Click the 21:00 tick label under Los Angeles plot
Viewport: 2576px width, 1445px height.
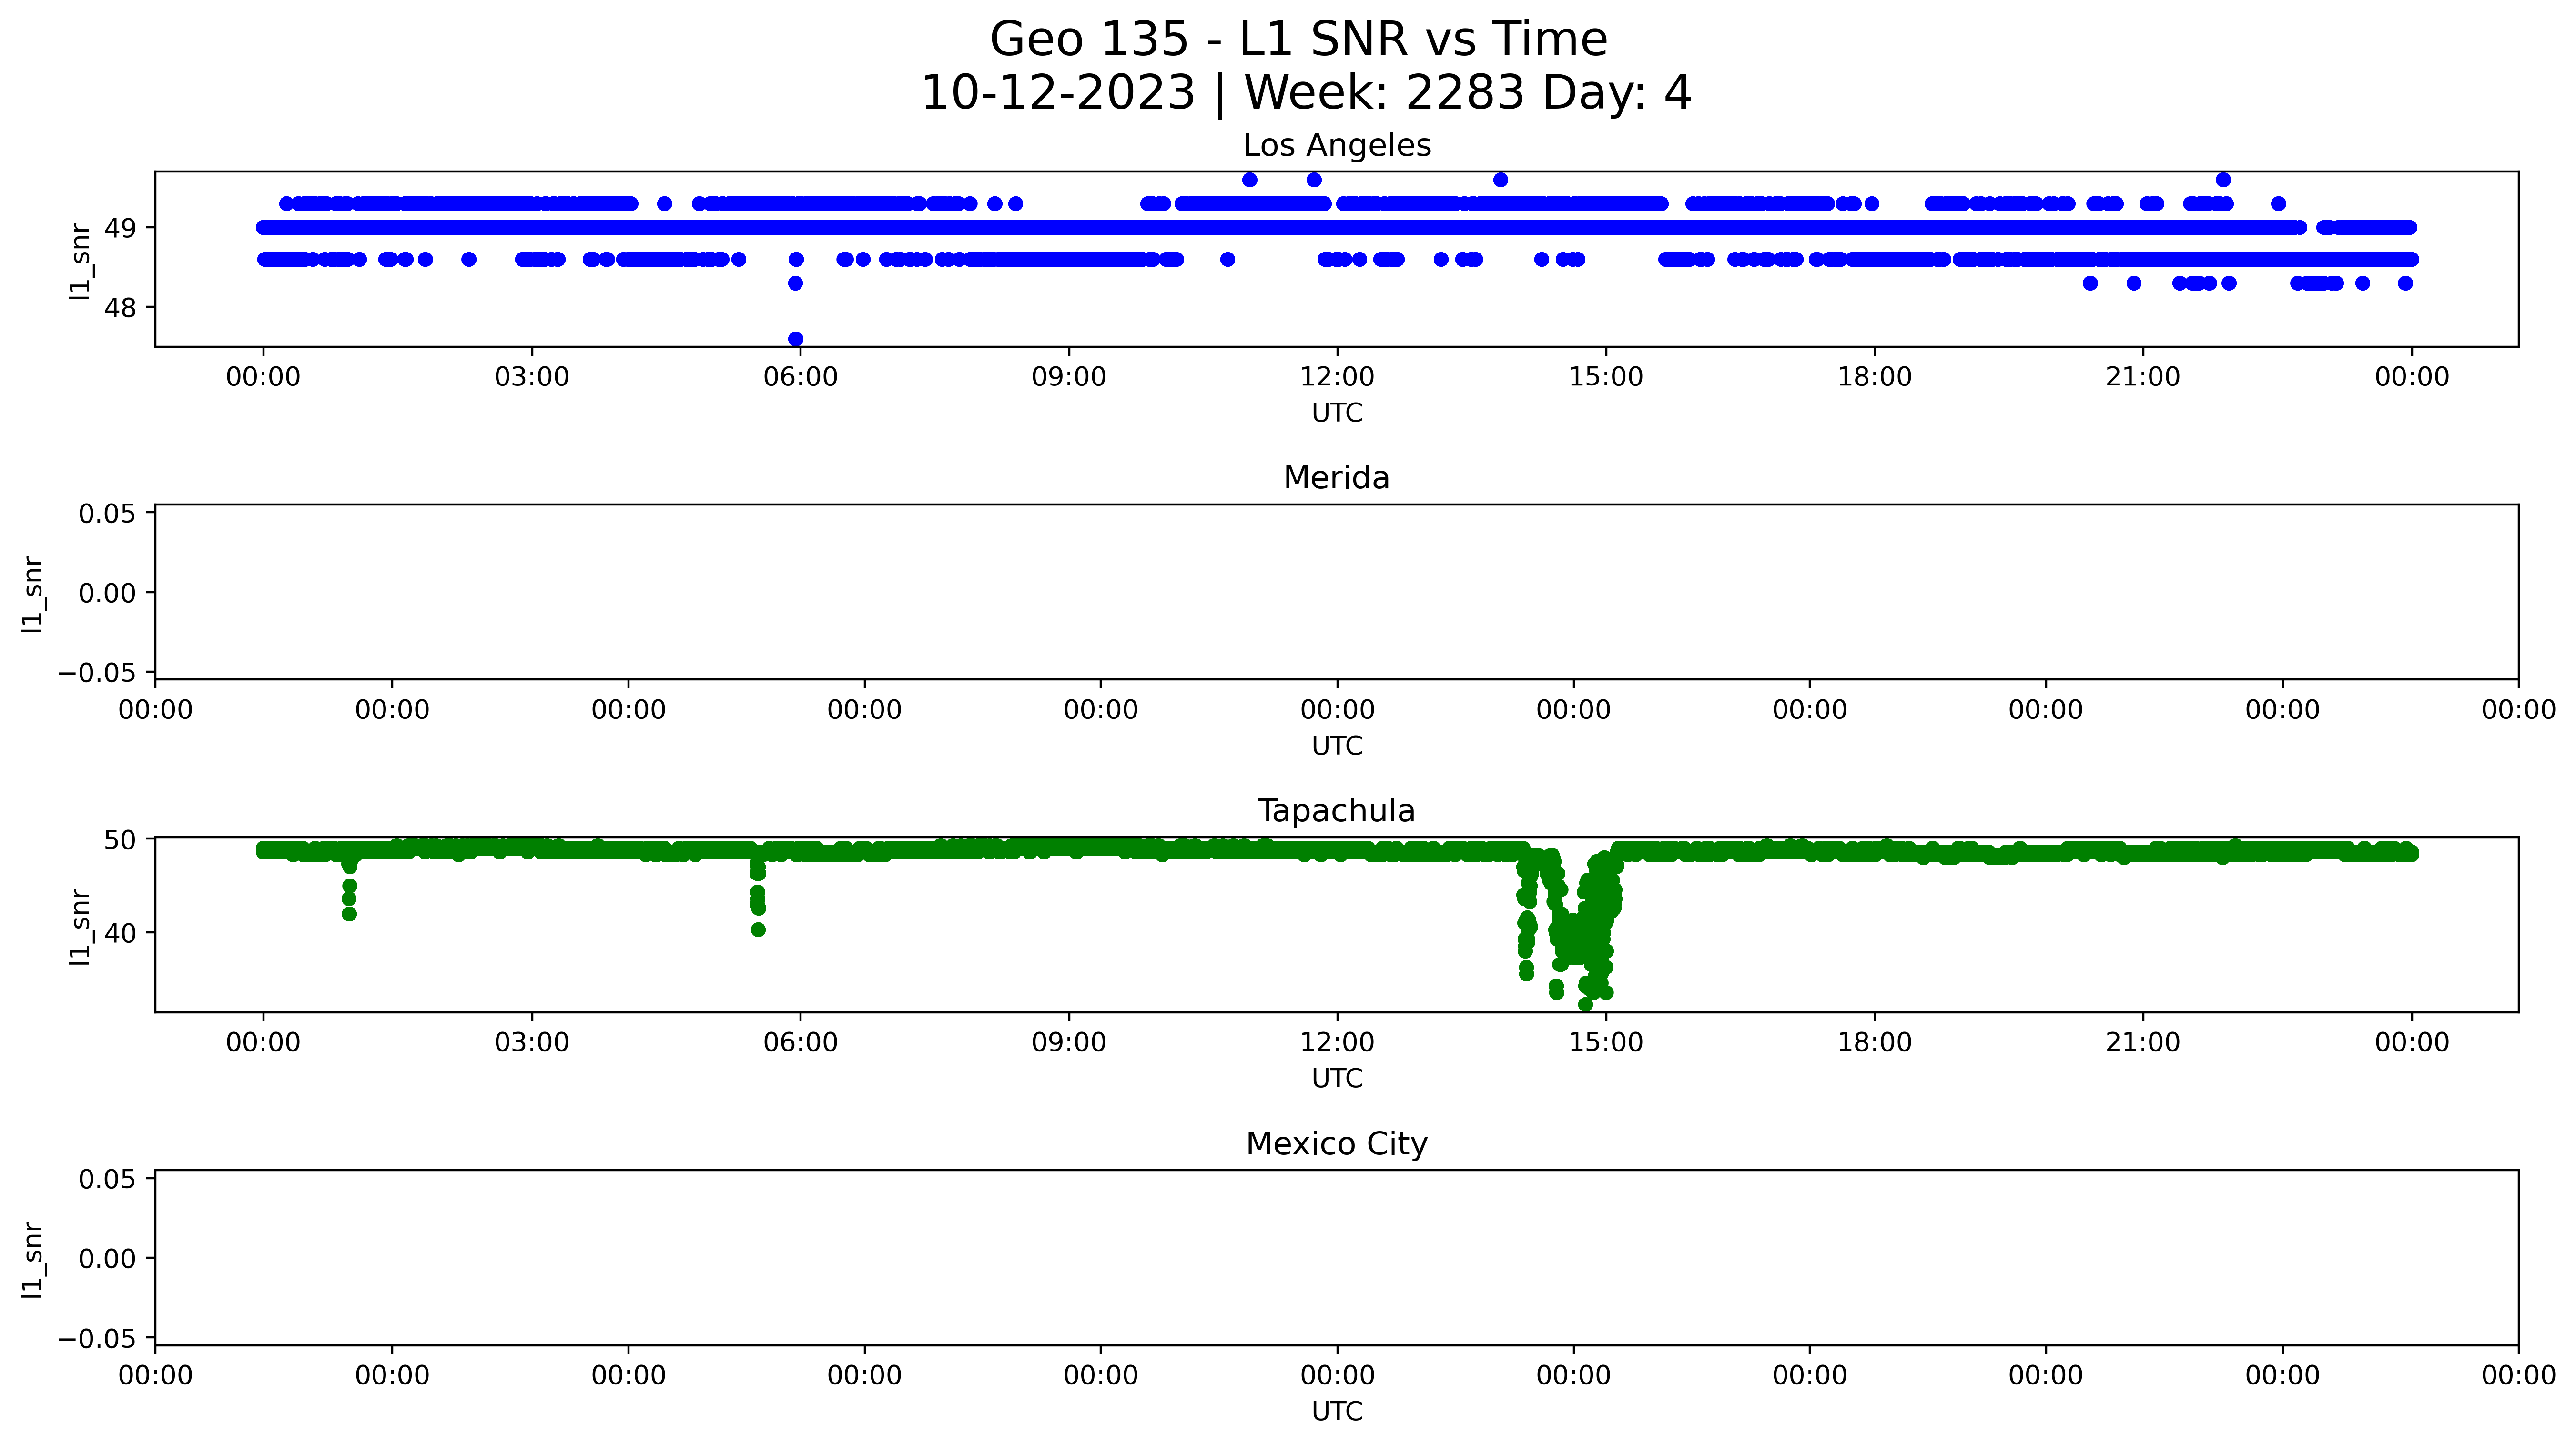click(2143, 377)
